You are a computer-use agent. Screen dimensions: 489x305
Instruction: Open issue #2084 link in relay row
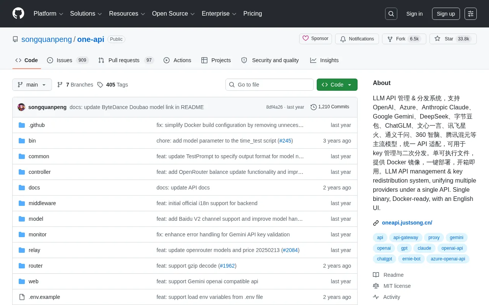(290, 250)
